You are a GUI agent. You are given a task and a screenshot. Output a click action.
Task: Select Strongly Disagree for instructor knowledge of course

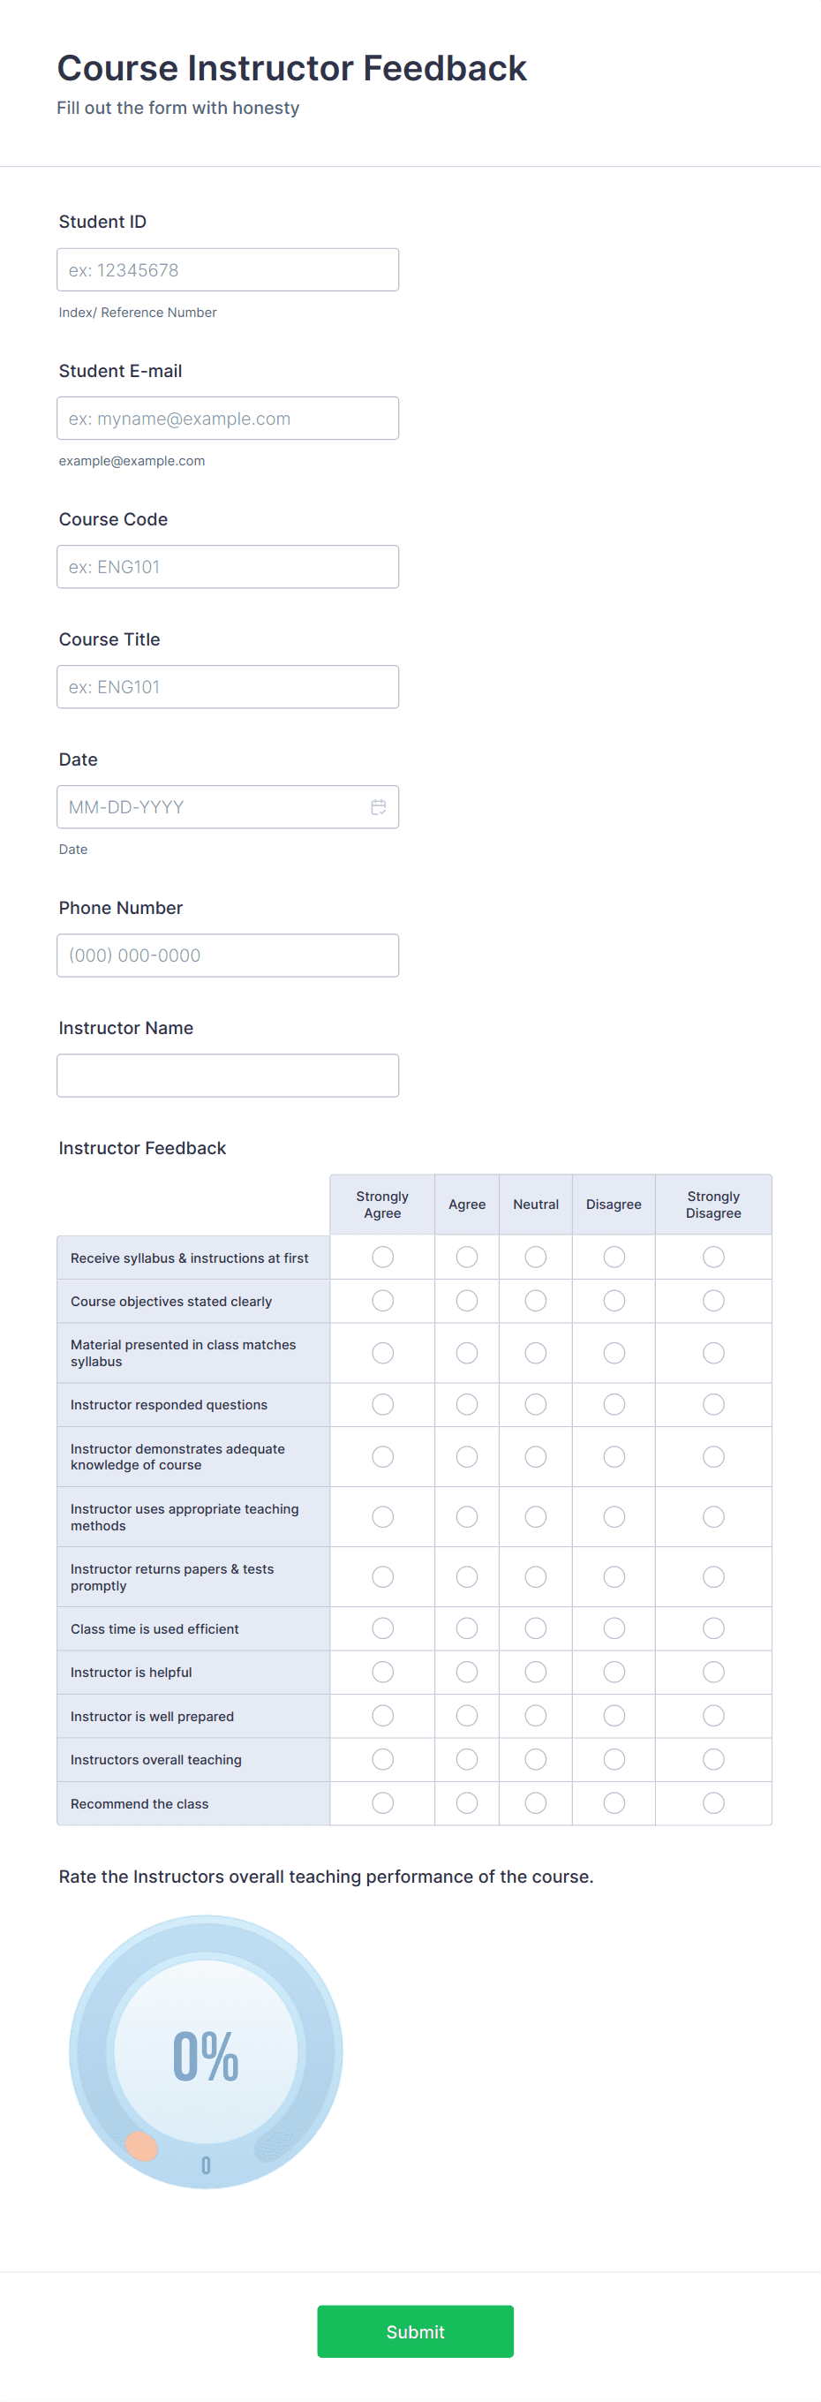point(713,1456)
